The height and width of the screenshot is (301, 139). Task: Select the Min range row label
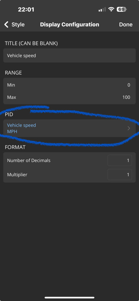coord(11,85)
